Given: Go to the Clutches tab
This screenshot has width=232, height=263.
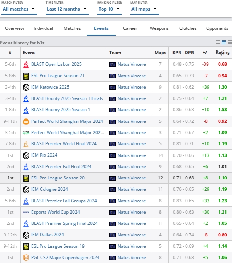Looking at the screenshot, I should 188,28.
